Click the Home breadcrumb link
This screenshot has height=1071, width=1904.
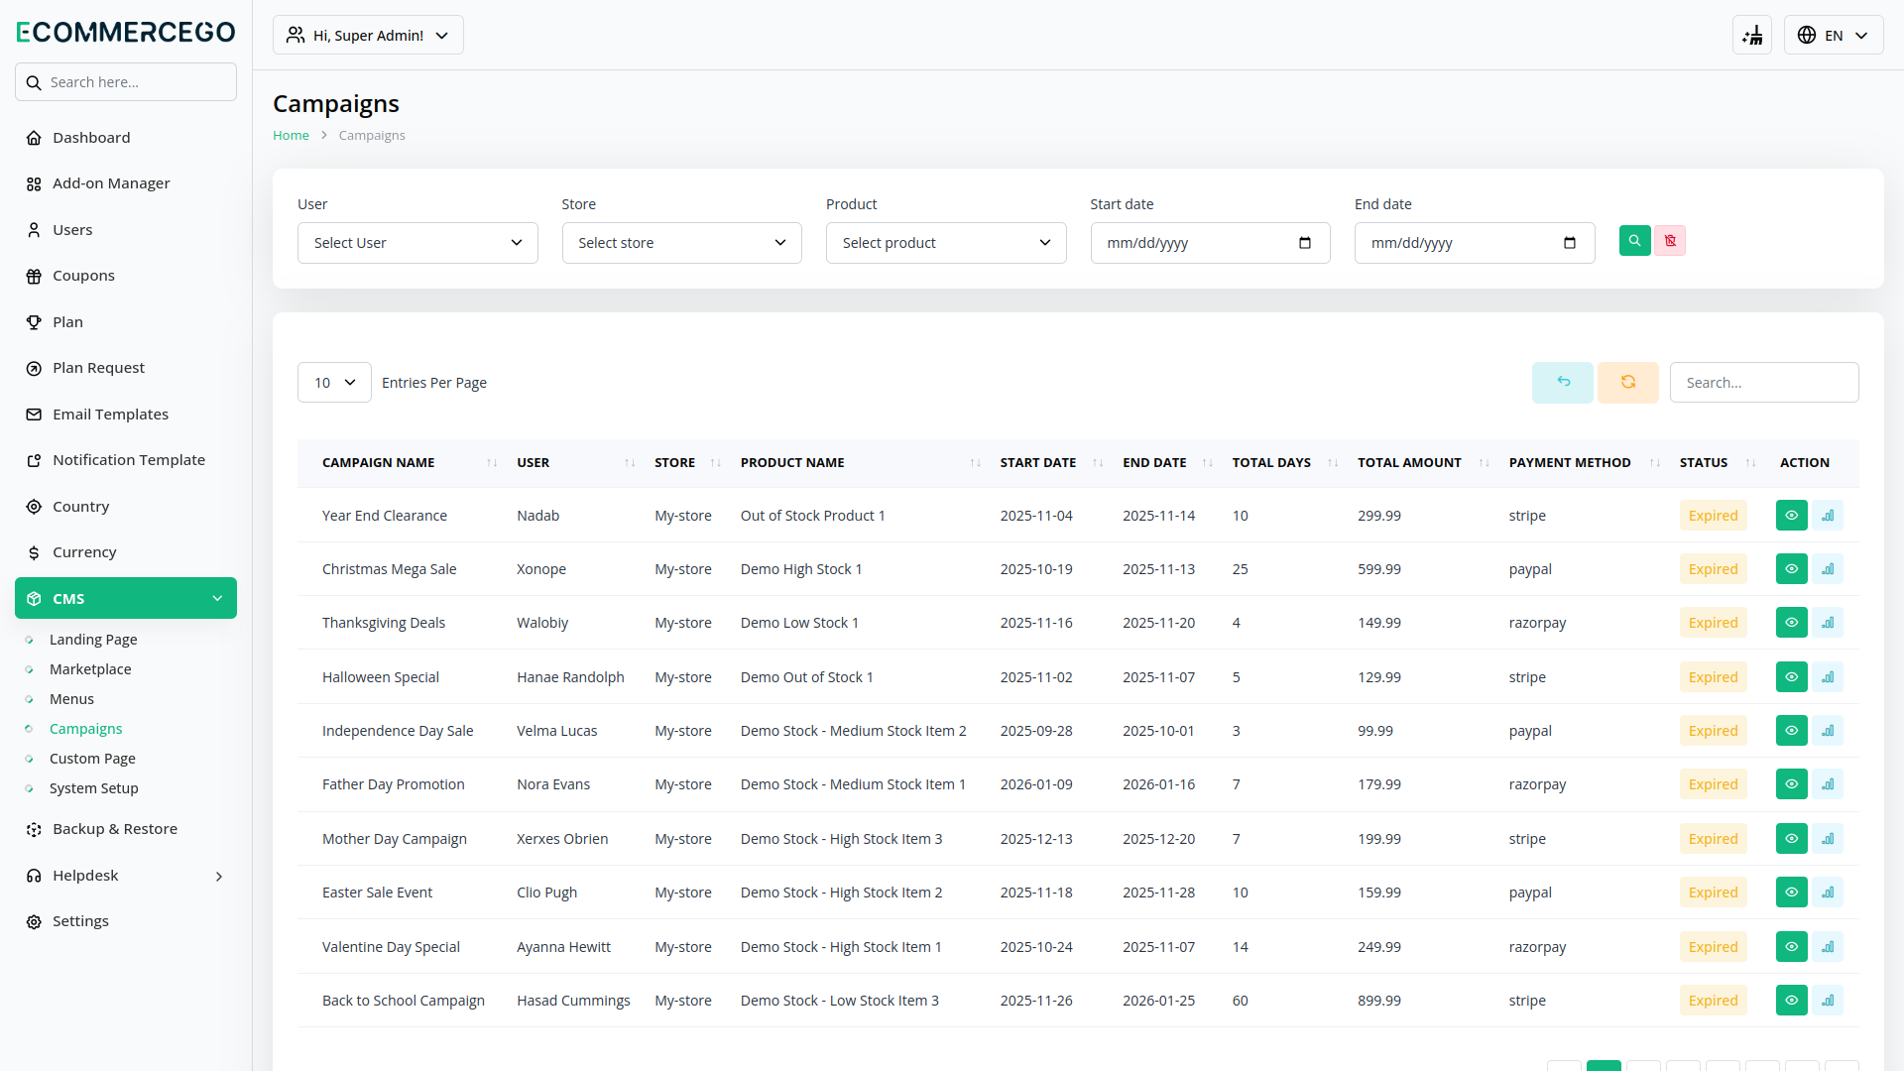tap(291, 136)
